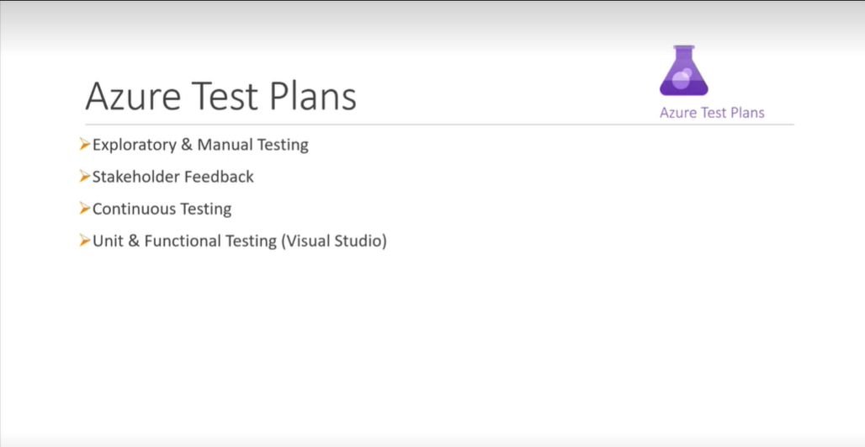Click the arrow bullet beside Stakeholder Feedback
The height and width of the screenshot is (447, 865).
pyautogui.click(x=85, y=177)
